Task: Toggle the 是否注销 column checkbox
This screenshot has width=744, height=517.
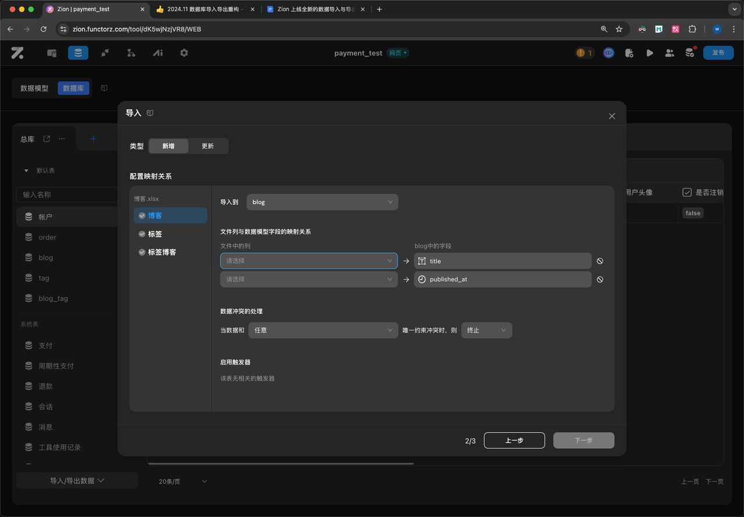Action: pyautogui.click(x=686, y=192)
